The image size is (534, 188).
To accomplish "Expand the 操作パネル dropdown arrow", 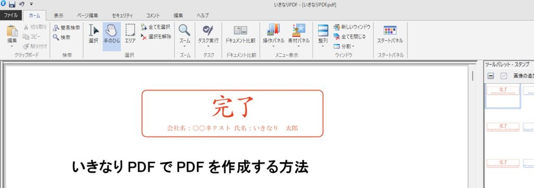I will tap(273, 46).
